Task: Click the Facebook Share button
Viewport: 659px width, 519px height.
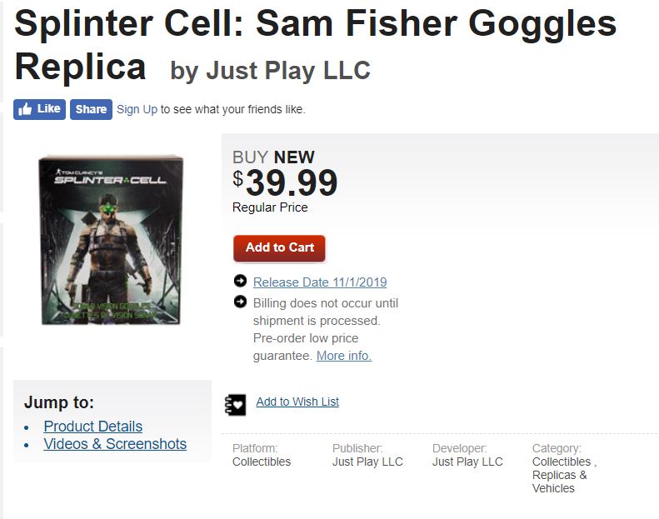Action: 91,109
